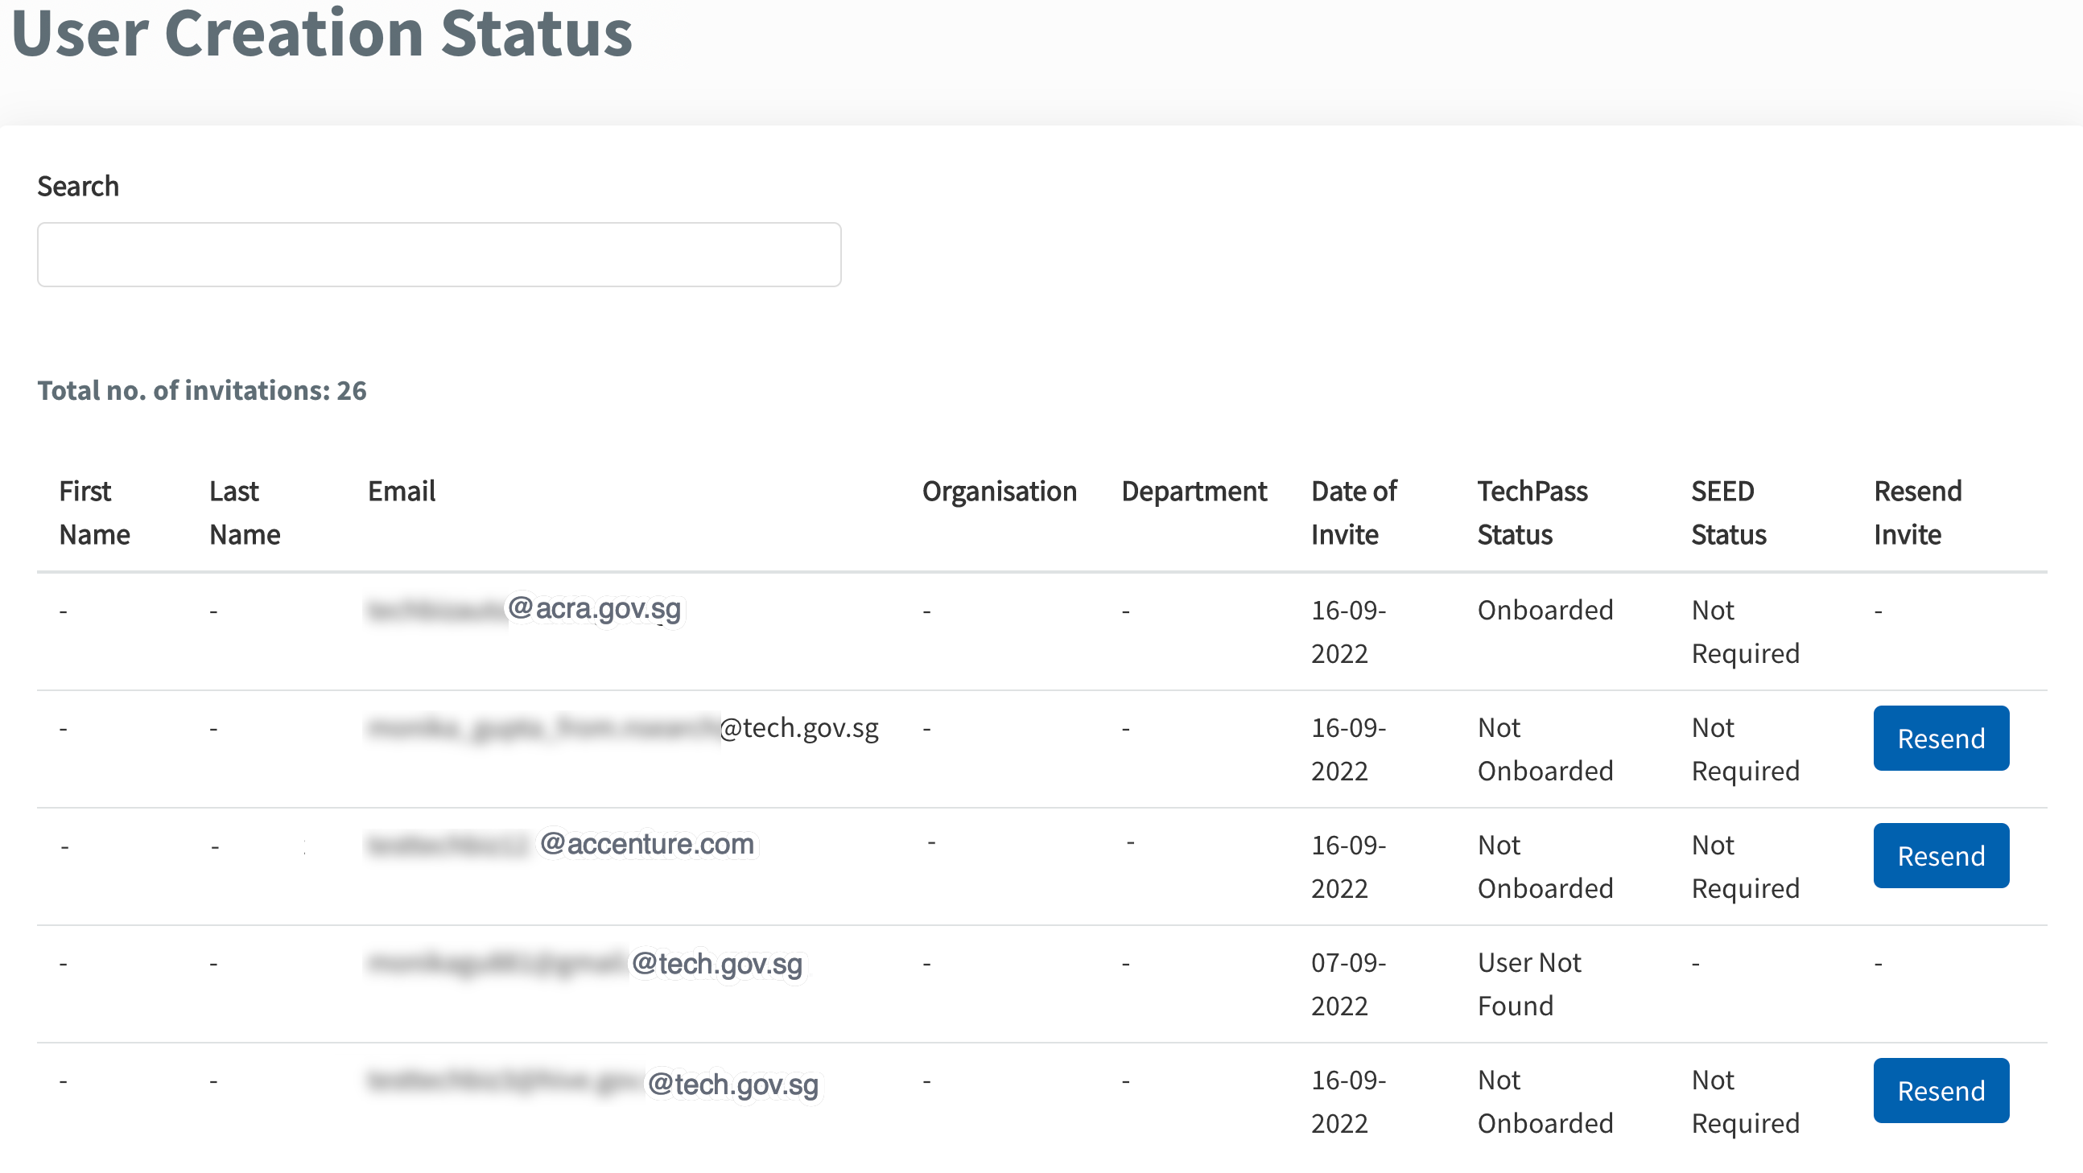Click the First Name column header
The width and height of the screenshot is (2083, 1173).
[x=94, y=512]
